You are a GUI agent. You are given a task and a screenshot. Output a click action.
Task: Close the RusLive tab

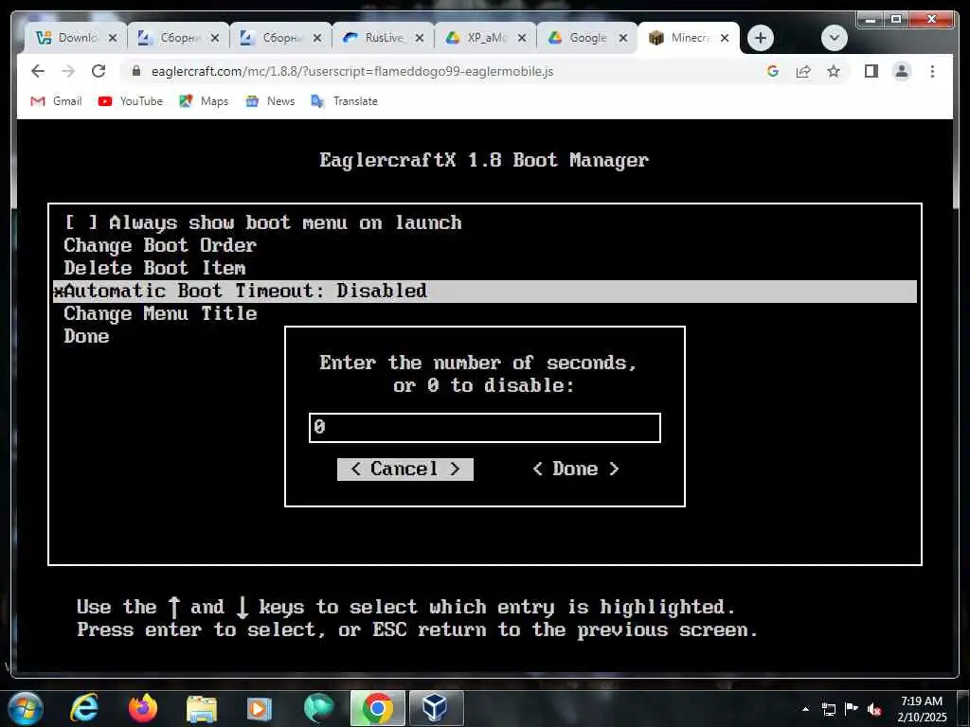[x=420, y=38]
